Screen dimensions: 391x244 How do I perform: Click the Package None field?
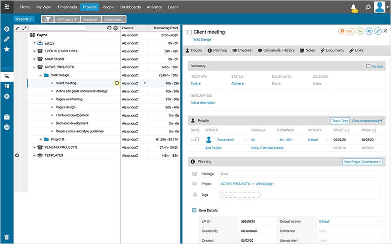[x=299, y=174]
